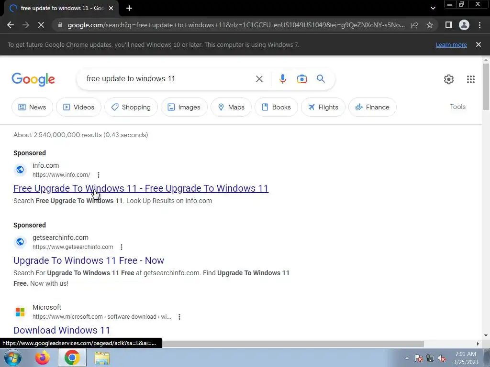Open 'Free Upgrade To Windows 11' sponsored link
The width and height of the screenshot is (490, 367).
pyautogui.click(x=141, y=188)
